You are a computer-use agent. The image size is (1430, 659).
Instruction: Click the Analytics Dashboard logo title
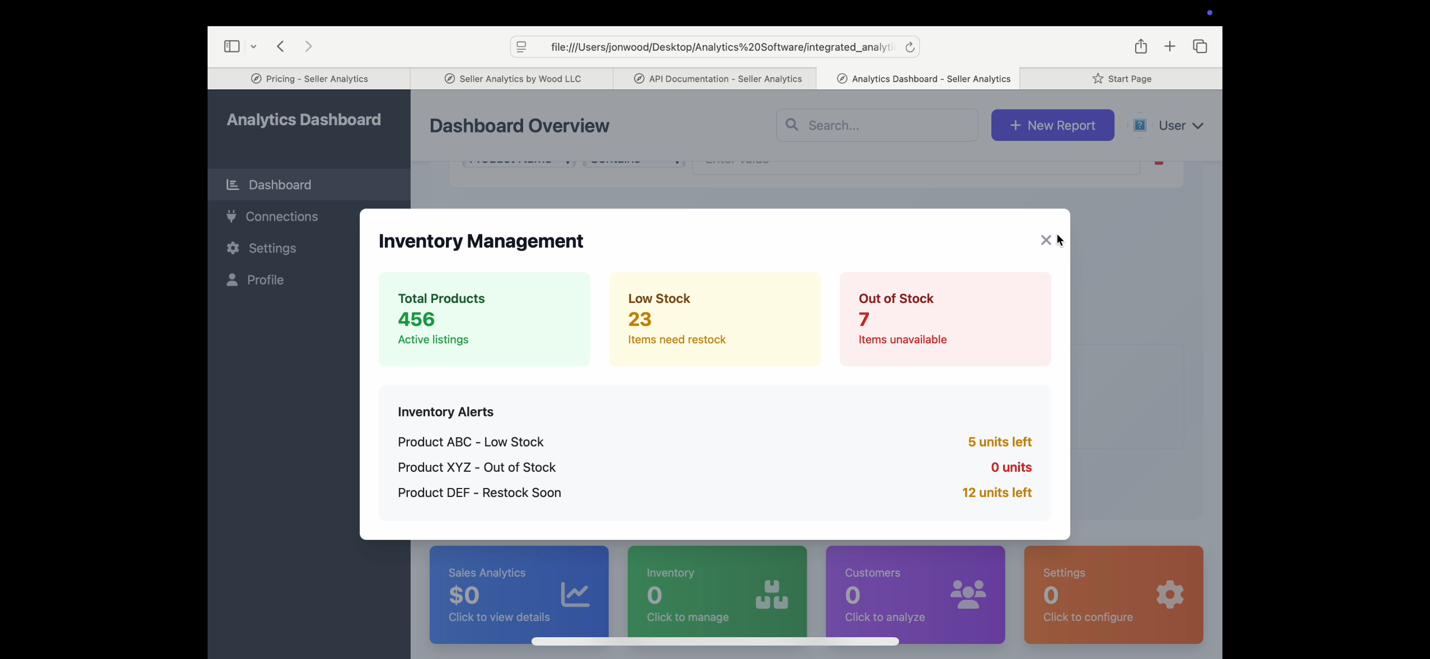click(304, 120)
